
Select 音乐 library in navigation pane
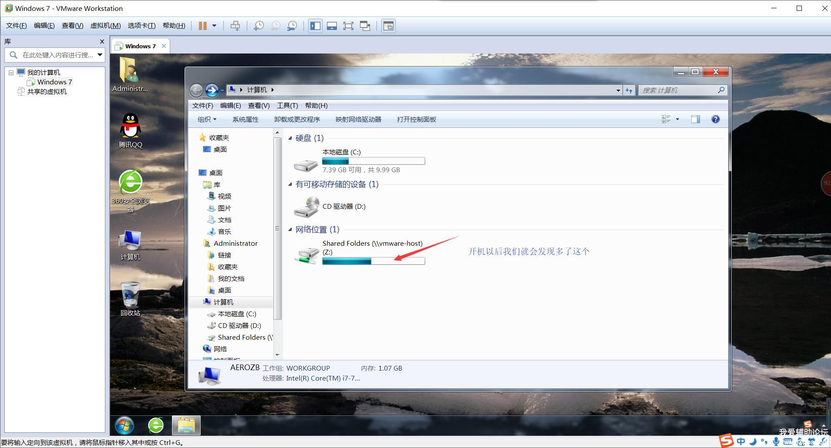click(x=219, y=231)
